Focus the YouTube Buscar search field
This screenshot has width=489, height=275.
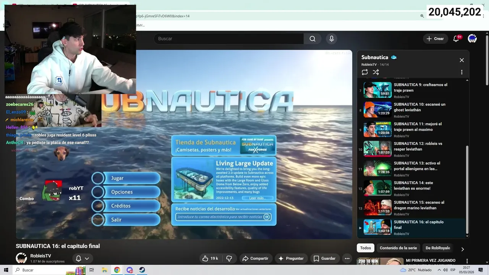[x=229, y=39]
